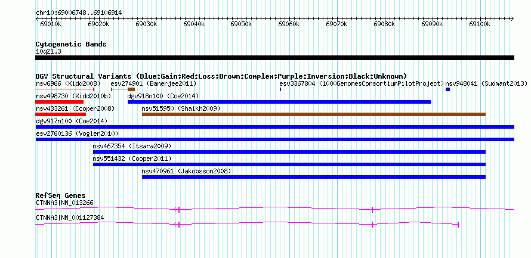Click the 69010k ruler tick label
The width and height of the screenshot is (531, 258).
click(x=51, y=24)
